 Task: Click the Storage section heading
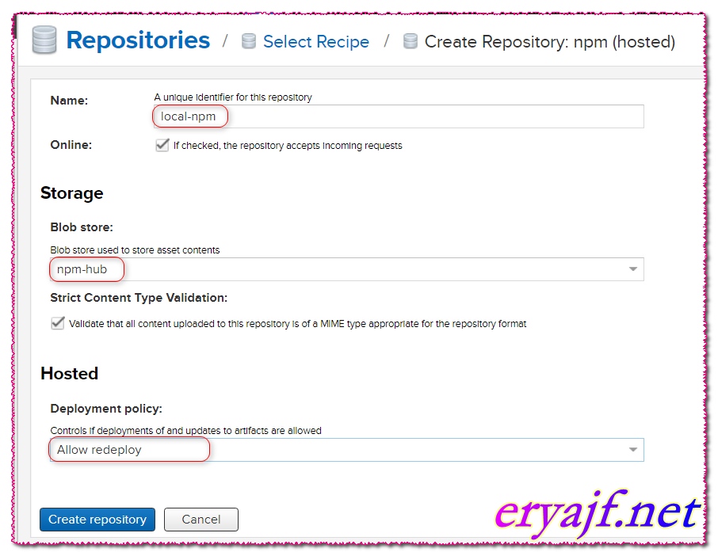tap(72, 193)
